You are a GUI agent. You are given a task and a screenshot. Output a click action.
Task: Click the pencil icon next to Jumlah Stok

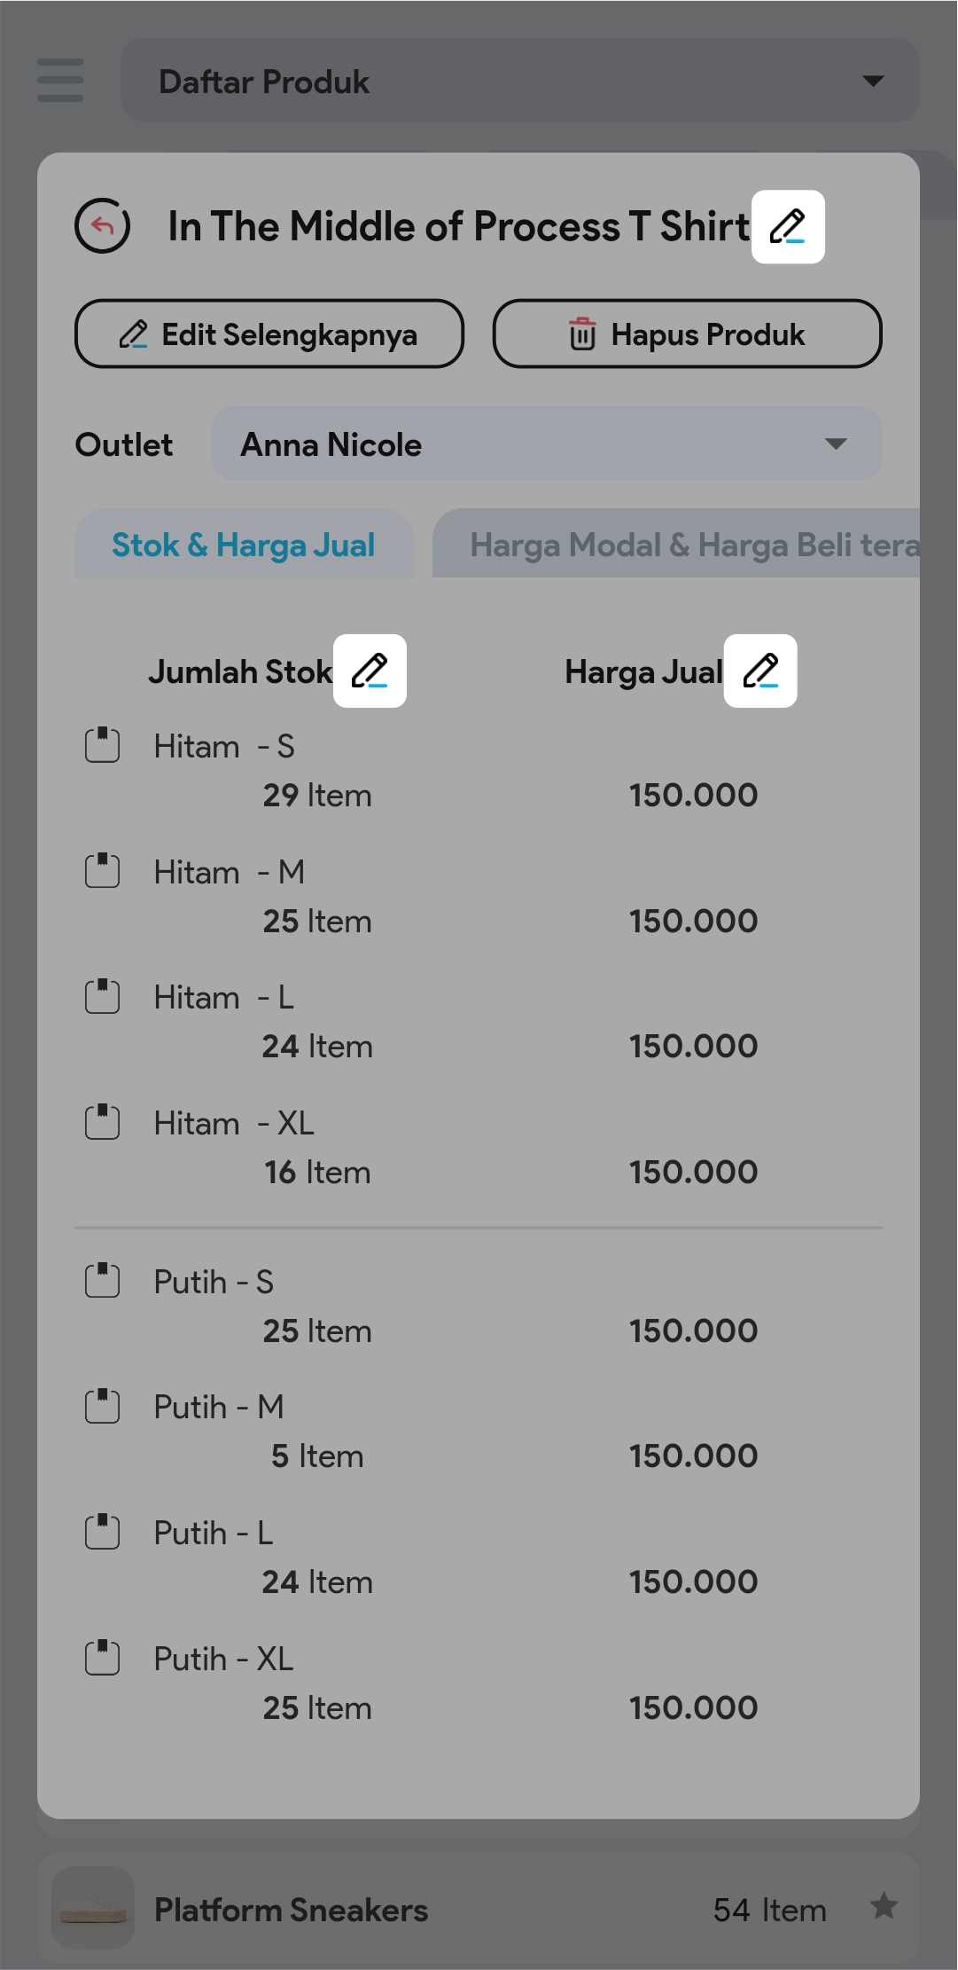[370, 671]
